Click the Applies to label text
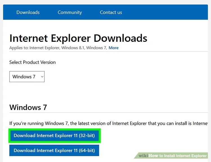Viewport: 211px width, 162px height. click(19, 48)
